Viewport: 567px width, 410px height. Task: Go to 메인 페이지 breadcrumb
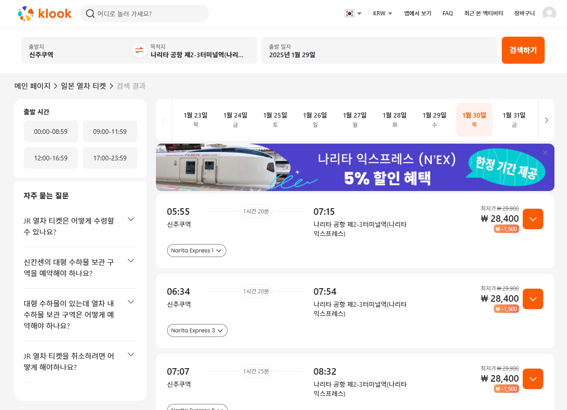tap(32, 86)
